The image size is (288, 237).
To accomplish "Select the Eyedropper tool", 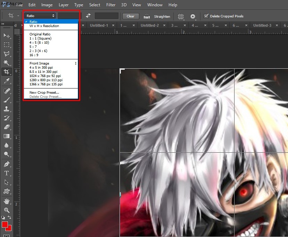I will [7, 81].
